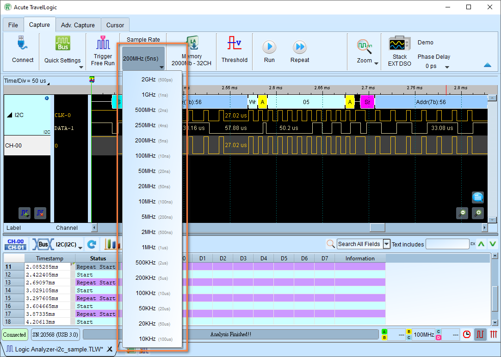Open the Search All Fields dropdown
This screenshot has height=357, width=501.
(x=386, y=244)
